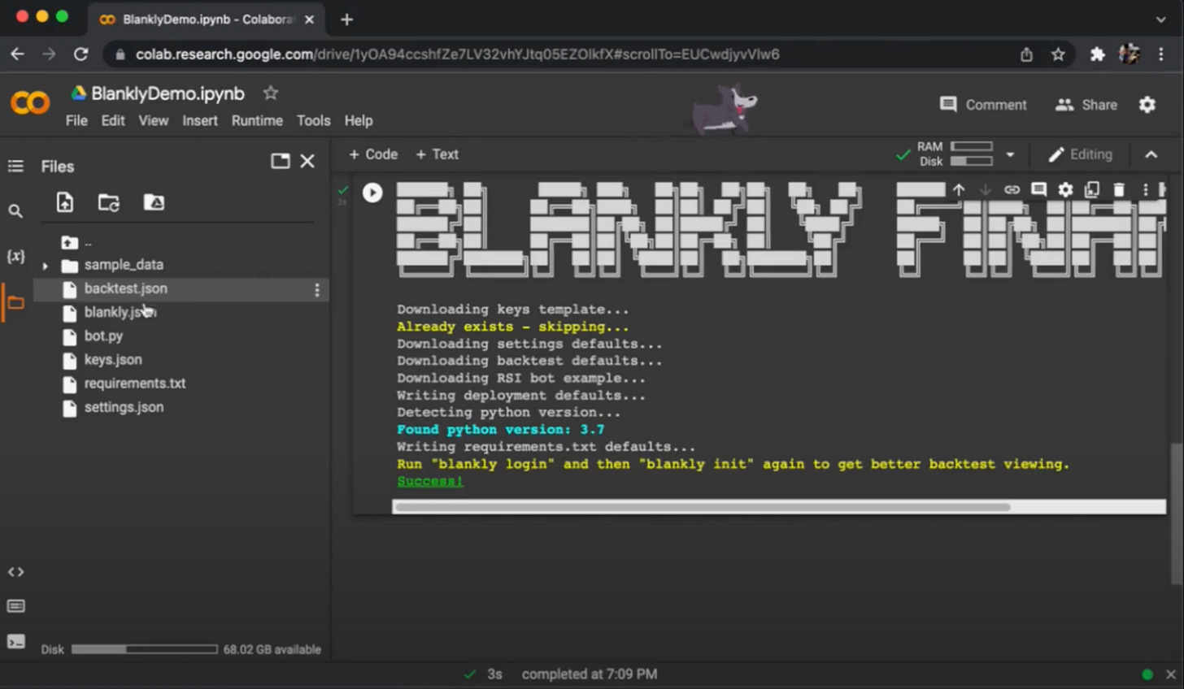This screenshot has width=1184, height=689.
Task: Click the Colab logo icon
Action: click(30, 103)
